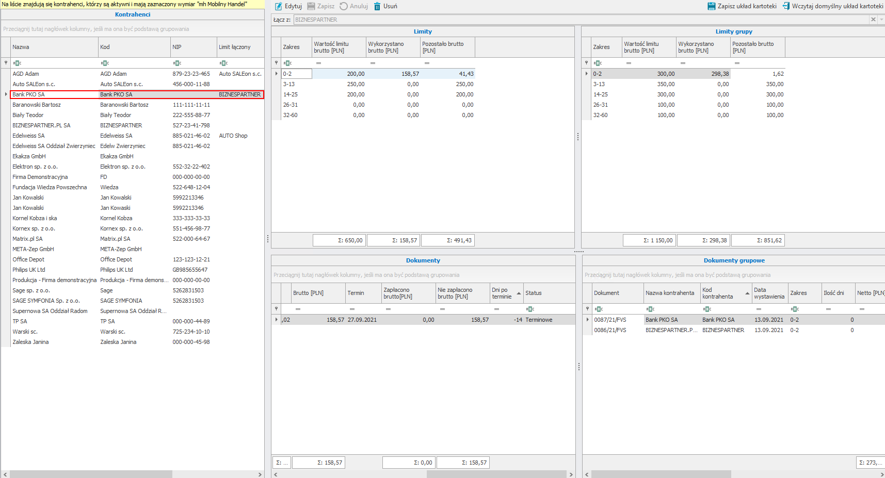The image size is (885, 478).
Task: Click the Wczytaj domyślny układ kartoteki icon
Action: [786, 6]
